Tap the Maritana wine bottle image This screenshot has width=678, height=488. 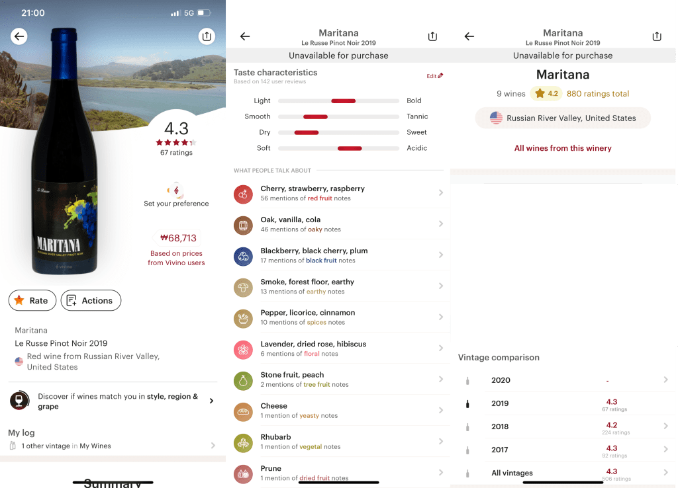pos(65,151)
